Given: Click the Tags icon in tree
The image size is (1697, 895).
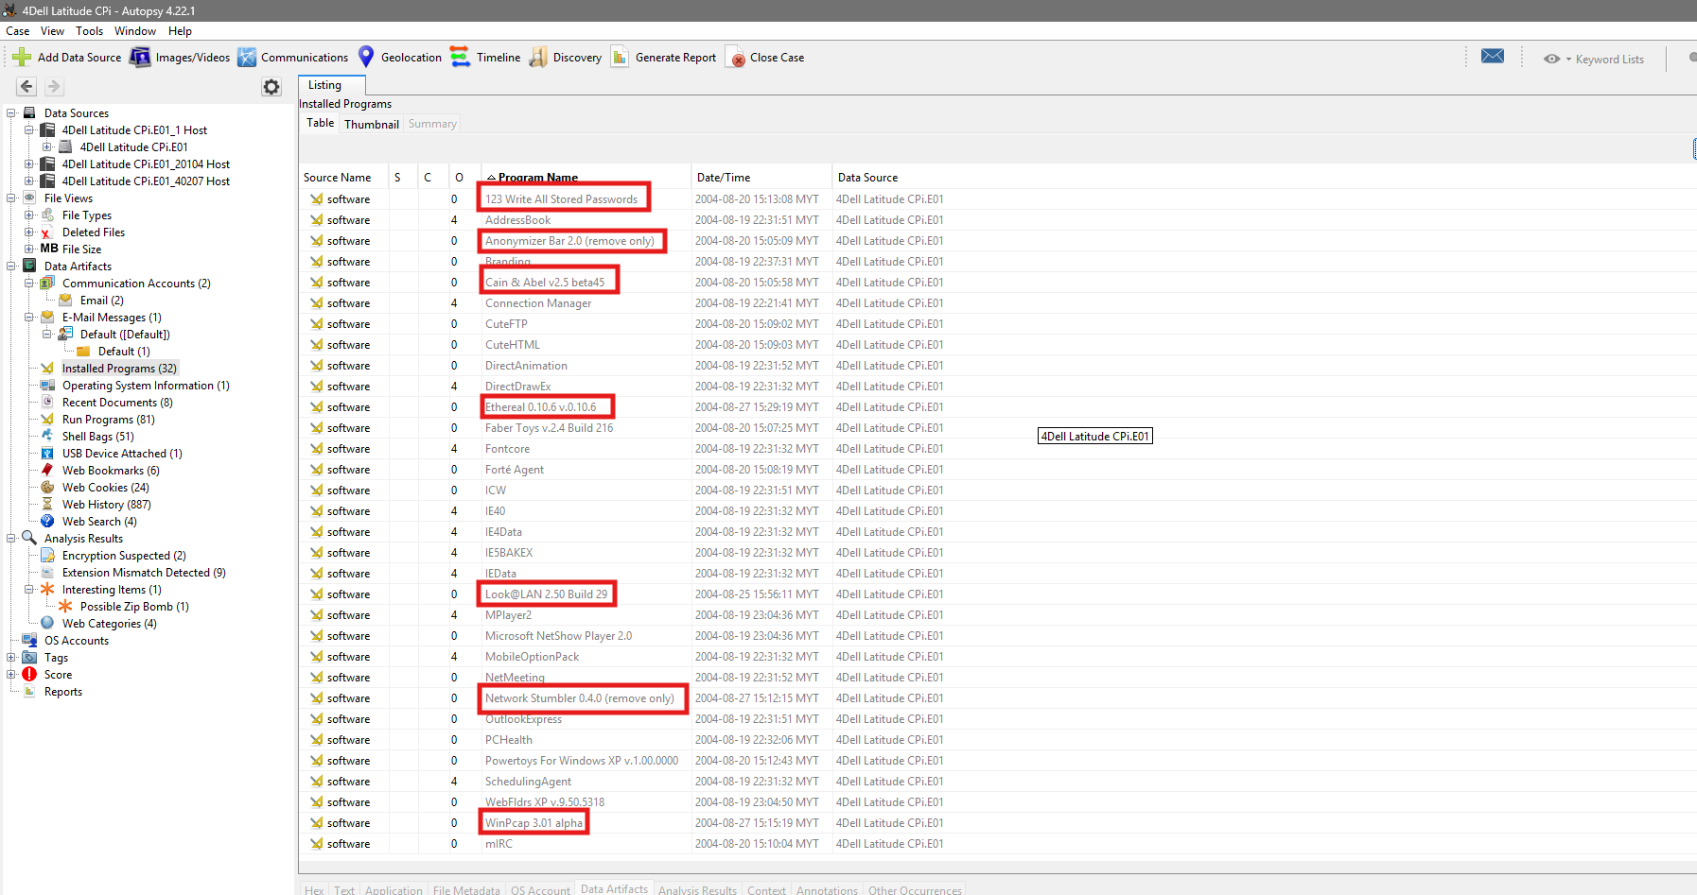Looking at the screenshot, I should click(29, 658).
